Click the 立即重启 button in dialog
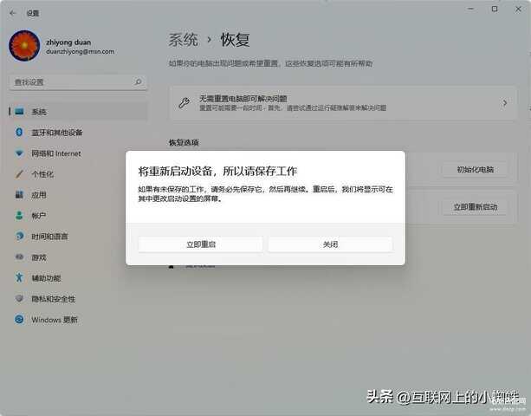Screen dimensions: 531x416 click(x=200, y=244)
